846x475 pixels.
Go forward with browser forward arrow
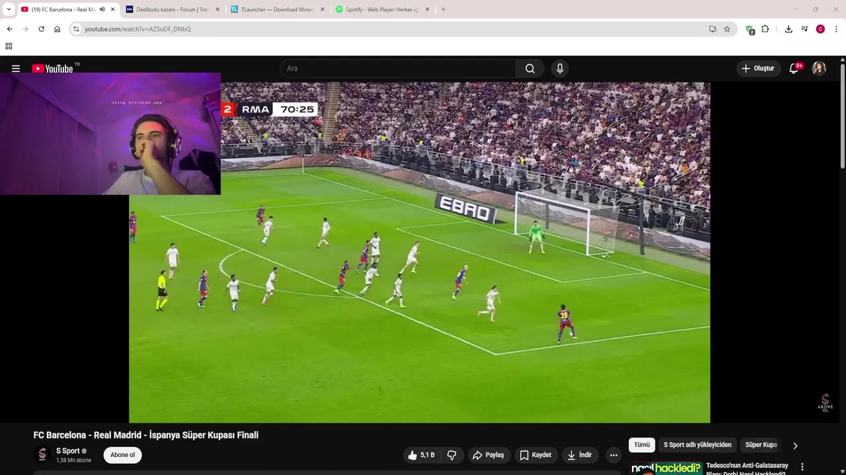[25, 29]
